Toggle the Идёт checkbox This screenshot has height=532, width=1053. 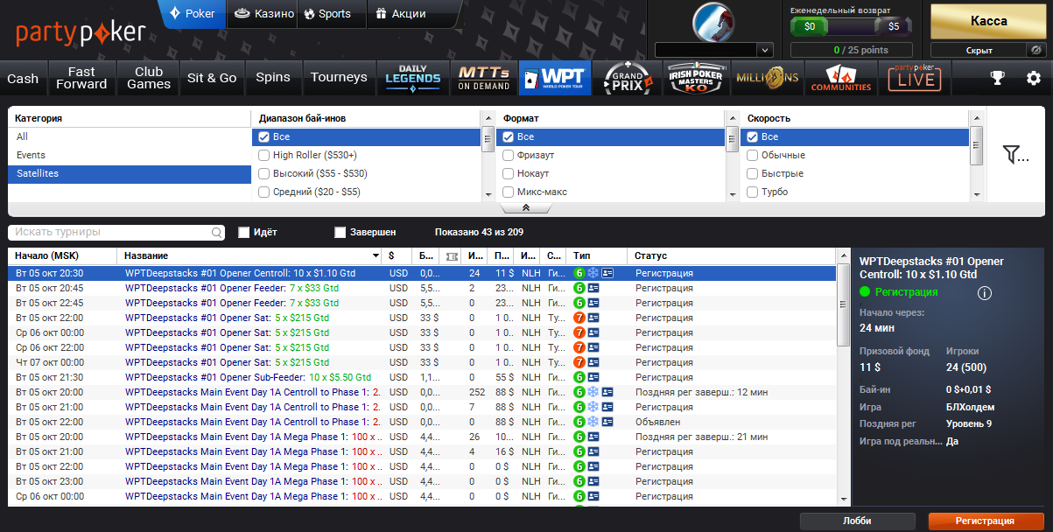(244, 233)
